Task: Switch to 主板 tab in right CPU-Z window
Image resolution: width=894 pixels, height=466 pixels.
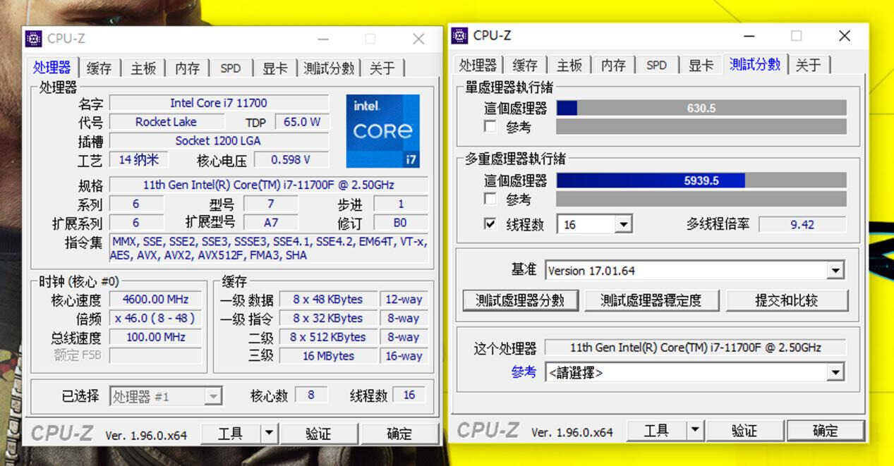Action: pos(569,66)
